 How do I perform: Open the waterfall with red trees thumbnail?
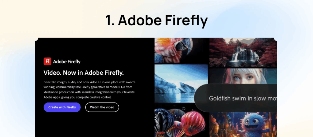[x=243, y=52]
